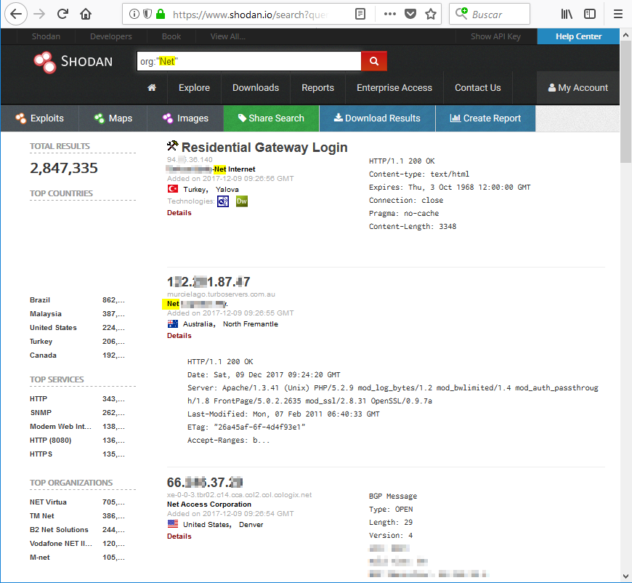Reload the page with the refresh icon
This screenshot has height=583, width=632.
pyautogui.click(x=62, y=14)
